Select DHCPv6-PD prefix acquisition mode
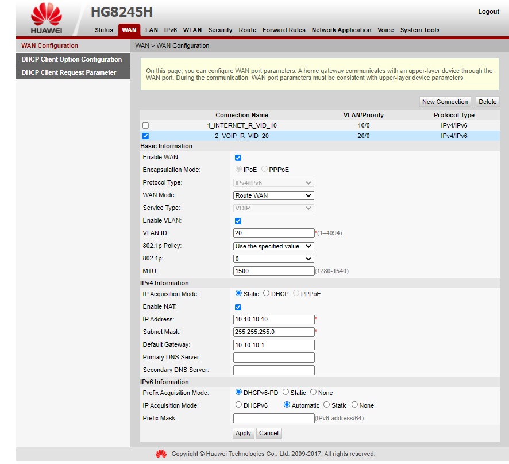The image size is (509, 464). click(x=238, y=392)
